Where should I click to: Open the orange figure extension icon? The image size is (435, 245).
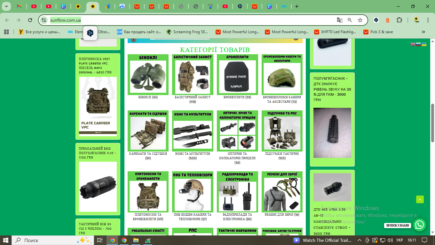388,20
